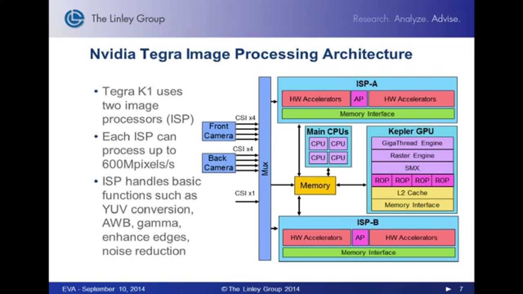Click the "CSI x1" label
The height and width of the screenshot is (294, 523).
[x=245, y=193]
